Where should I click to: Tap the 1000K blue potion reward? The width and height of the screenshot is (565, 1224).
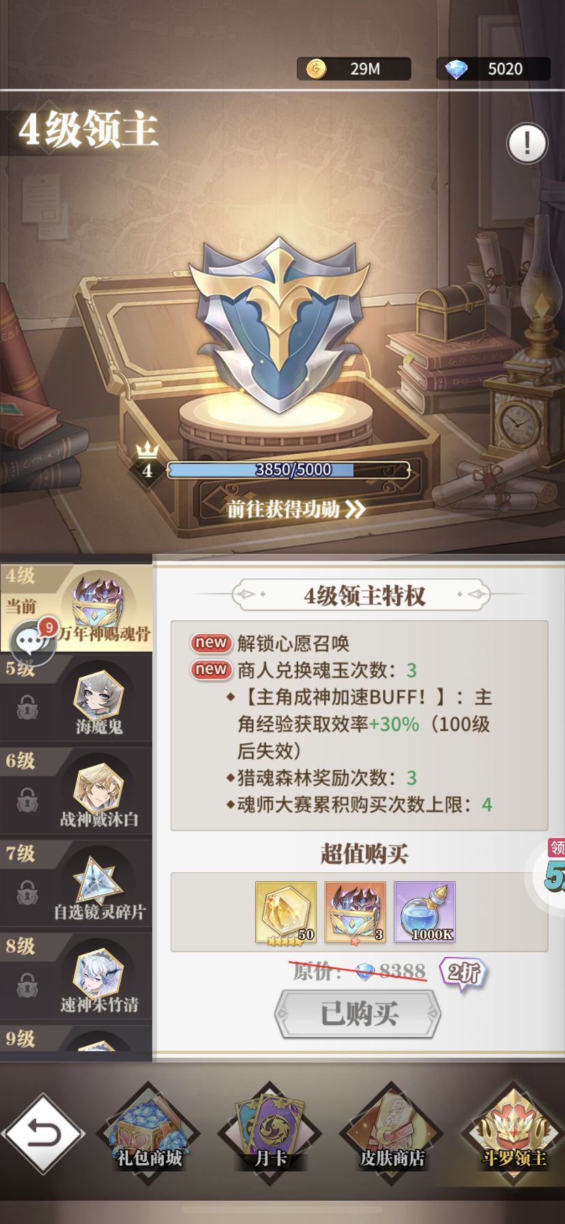[424, 913]
